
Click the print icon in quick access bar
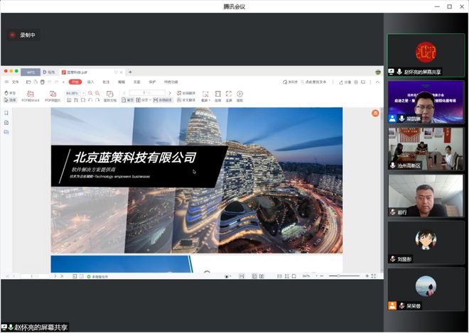(42, 82)
